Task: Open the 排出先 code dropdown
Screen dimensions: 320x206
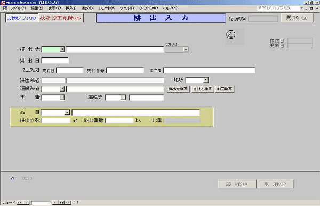Action: (x=62, y=50)
